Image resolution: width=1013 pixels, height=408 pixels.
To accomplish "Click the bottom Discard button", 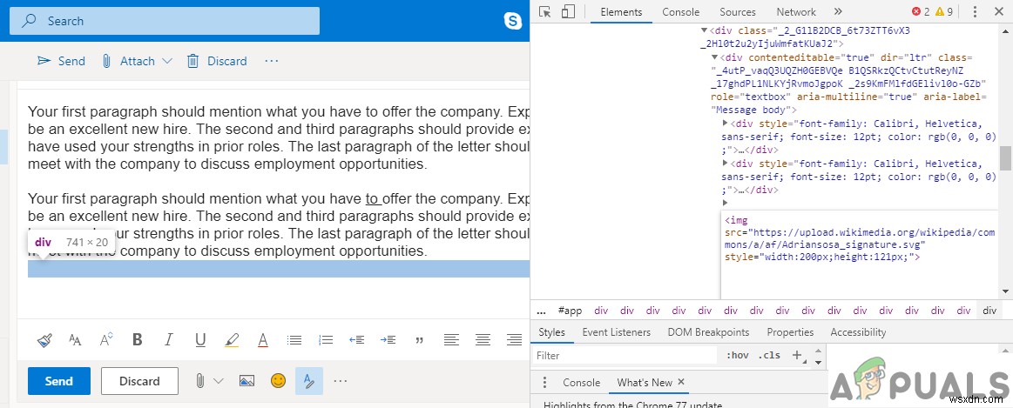I will 139,381.
